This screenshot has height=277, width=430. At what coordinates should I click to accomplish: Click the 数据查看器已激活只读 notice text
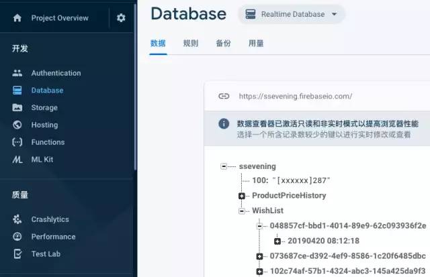click(x=328, y=123)
